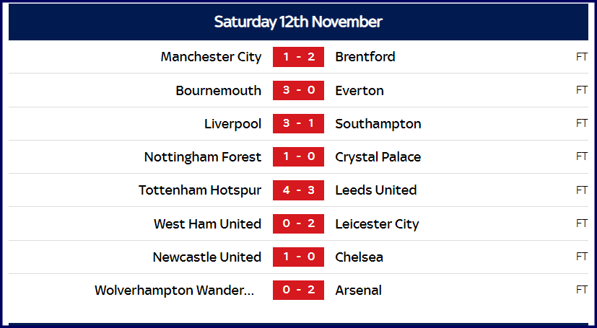Screen dimensions: 597x328
Task: Open the Crystal Palace team link
Action: 378,157
